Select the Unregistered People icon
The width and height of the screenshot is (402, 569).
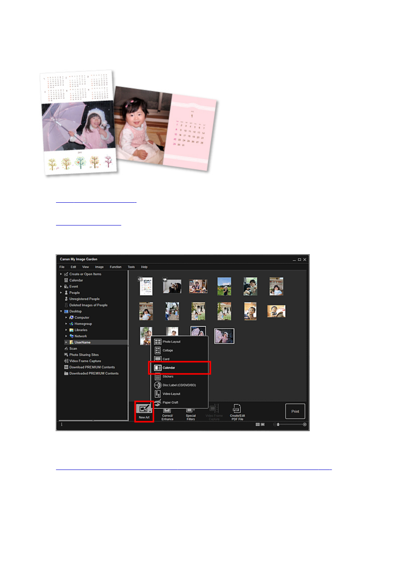pyautogui.click(x=66, y=299)
